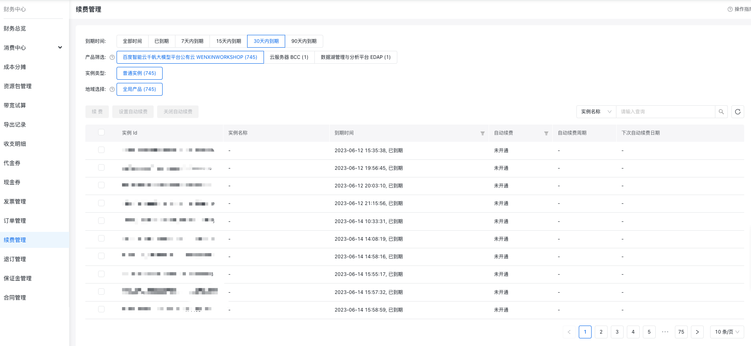The height and width of the screenshot is (346, 751).
Task: Check the row expiring 2023-06-14 14:58:16
Action: pyautogui.click(x=101, y=256)
